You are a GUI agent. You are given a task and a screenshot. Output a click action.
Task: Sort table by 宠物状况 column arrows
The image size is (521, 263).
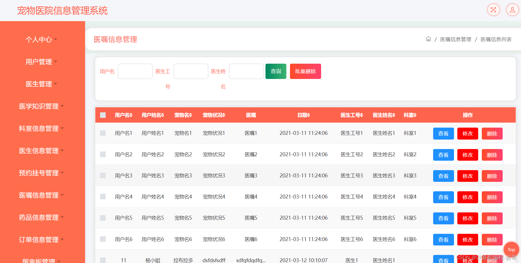click(224, 115)
